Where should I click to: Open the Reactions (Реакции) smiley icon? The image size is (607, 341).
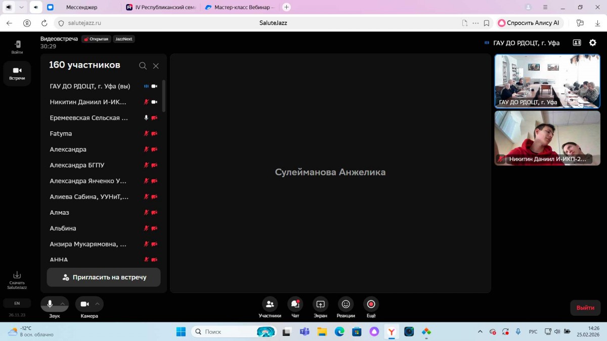[x=345, y=304]
